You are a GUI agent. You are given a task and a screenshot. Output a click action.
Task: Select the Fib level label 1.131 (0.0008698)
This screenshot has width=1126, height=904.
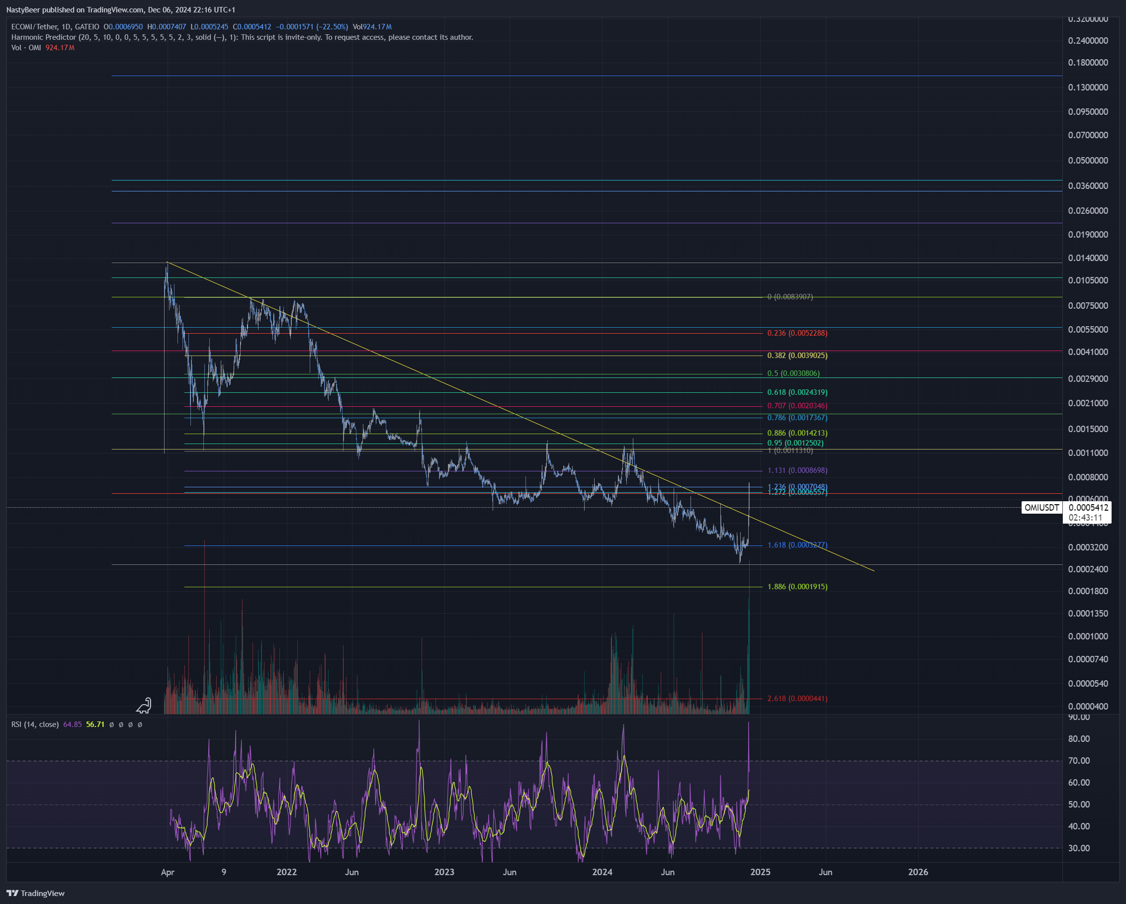[x=797, y=470]
